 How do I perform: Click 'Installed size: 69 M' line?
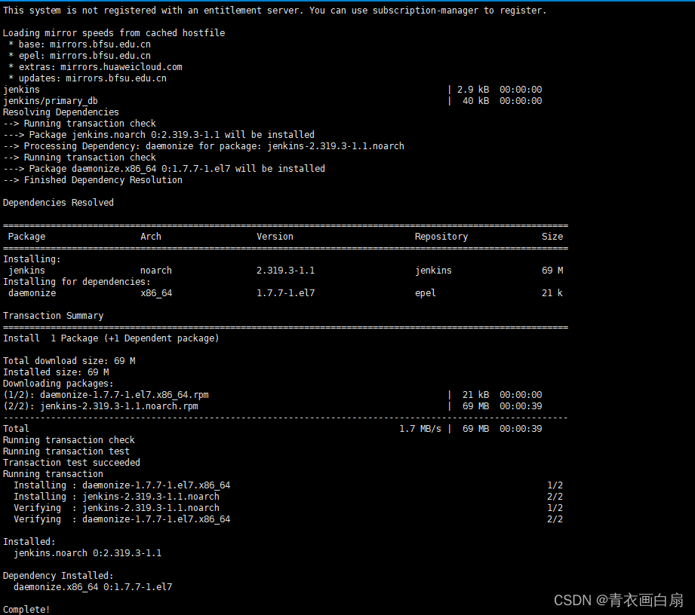click(56, 372)
